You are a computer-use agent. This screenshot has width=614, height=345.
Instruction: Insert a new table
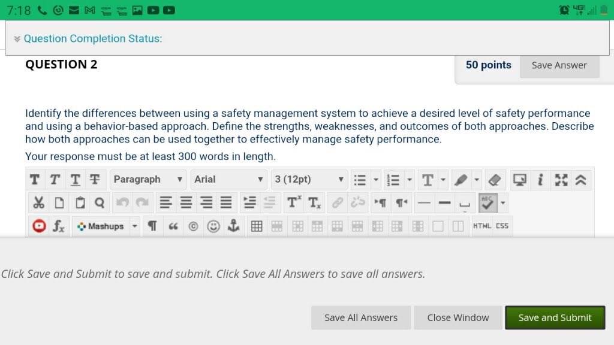[x=257, y=226]
